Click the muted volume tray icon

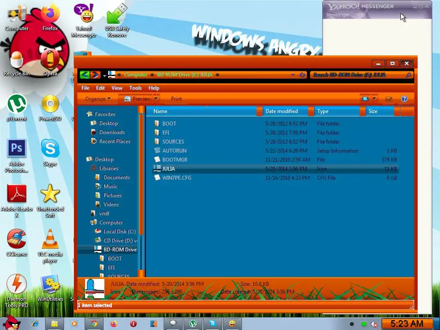pyautogui.click(x=374, y=324)
